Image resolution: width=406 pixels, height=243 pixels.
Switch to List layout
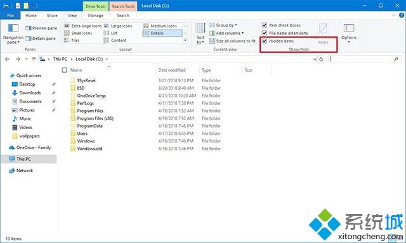(110, 33)
